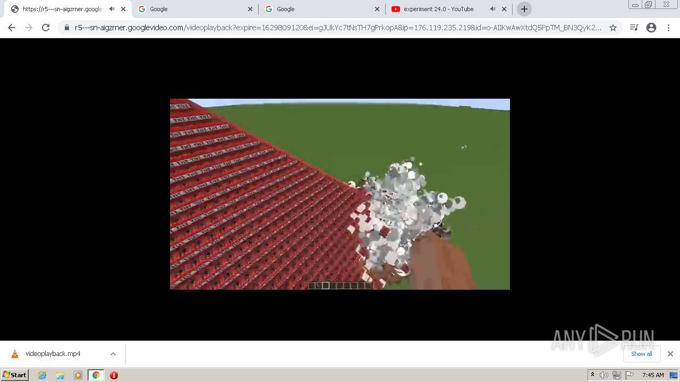Click the address bar URL

(x=338, y=28)
